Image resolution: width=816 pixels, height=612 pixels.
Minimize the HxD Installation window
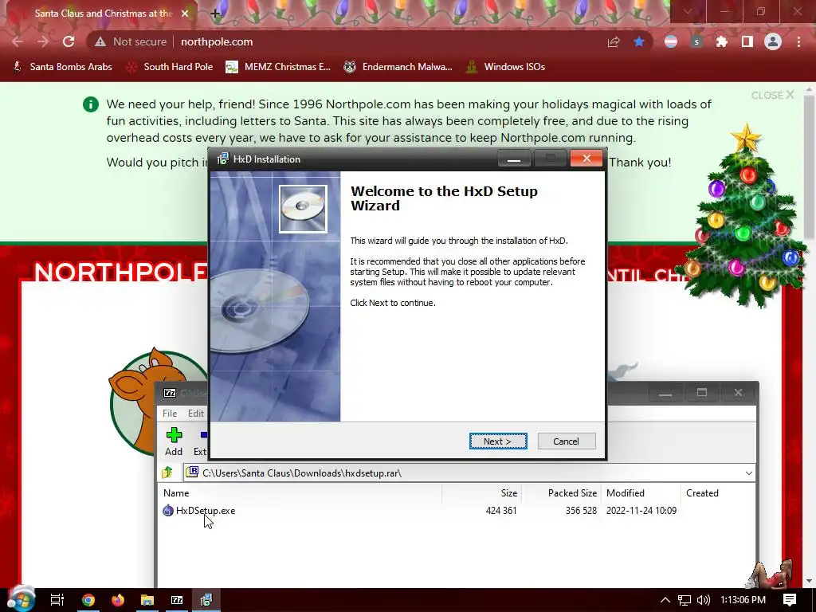pos(514,159)
